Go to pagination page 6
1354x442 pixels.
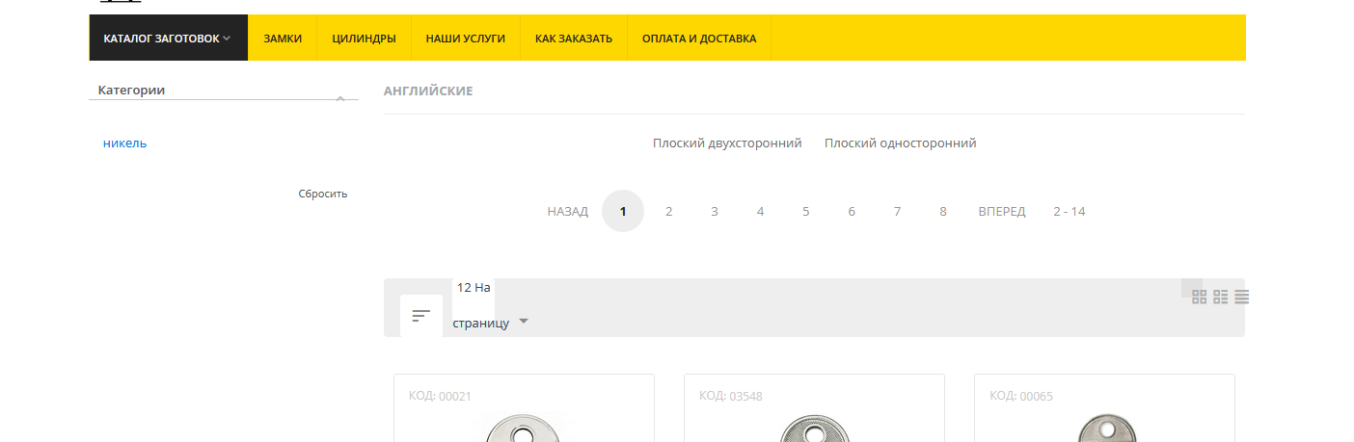coord(852,211)
